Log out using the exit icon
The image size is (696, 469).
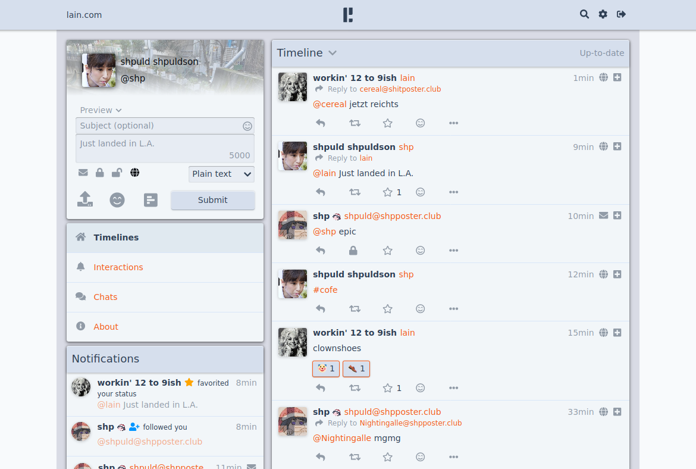tap(621, 14)
